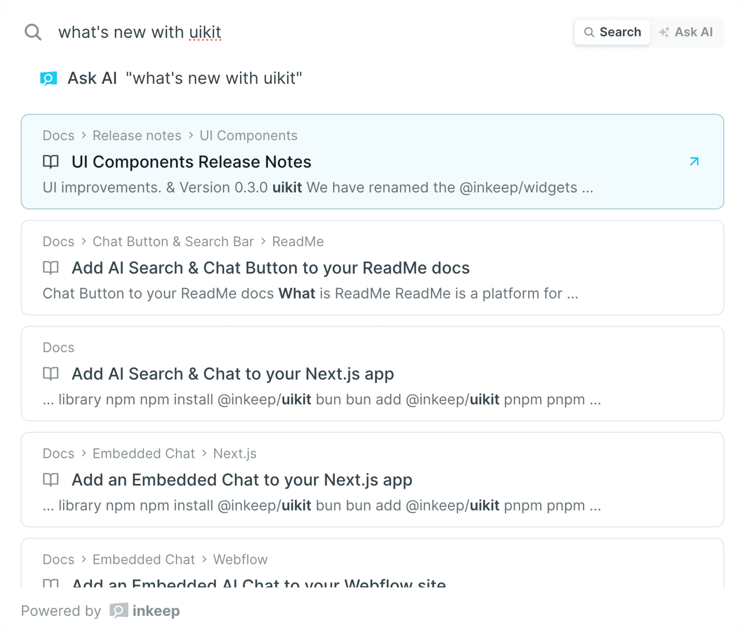Click the magnifying glass search icon

pyautogui.click(x=33, y=32)
